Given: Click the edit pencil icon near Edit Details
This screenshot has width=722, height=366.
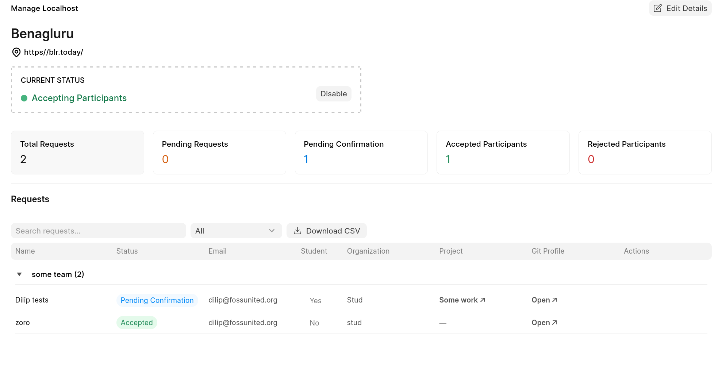Looking at the screenshot, I should pyautogui.click(x=658, y=8).
